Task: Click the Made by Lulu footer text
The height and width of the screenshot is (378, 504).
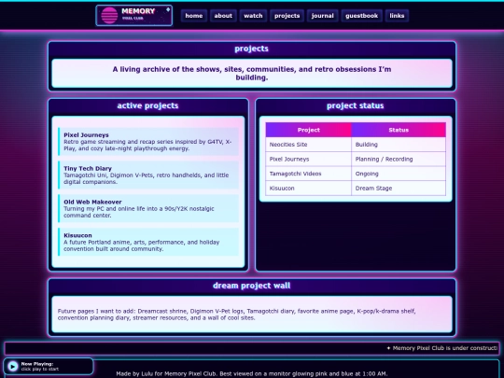Action: 252,373
